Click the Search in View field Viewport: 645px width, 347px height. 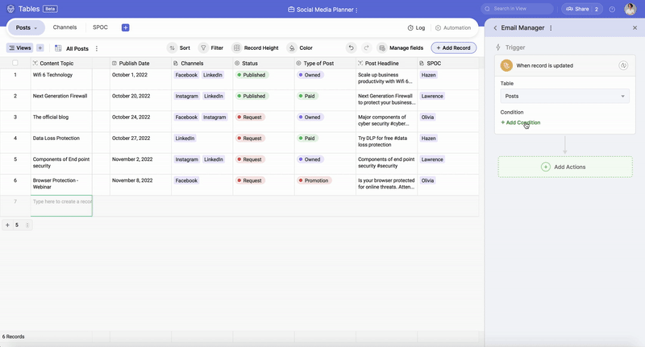tap(520, 10)
